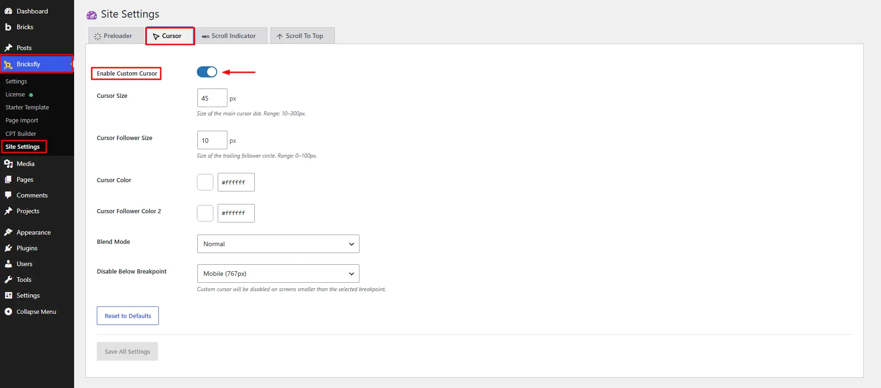Select the Cursor tab
Viewport: 881px width, 388px height.
pos(170,36)
